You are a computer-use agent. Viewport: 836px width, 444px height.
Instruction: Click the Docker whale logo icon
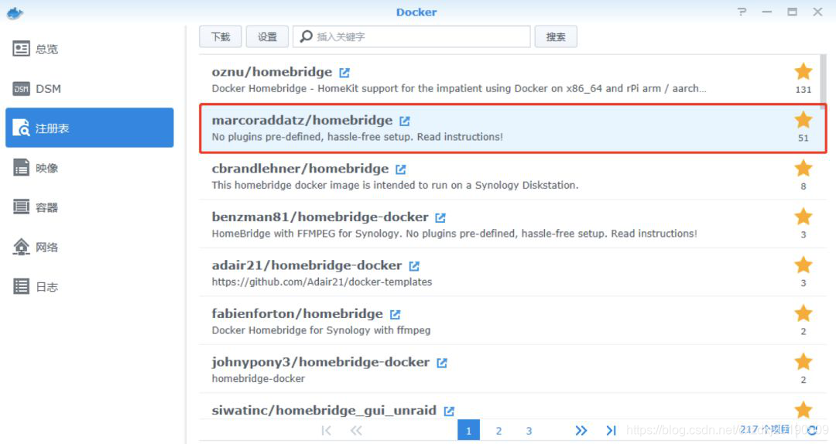[15, 13]
